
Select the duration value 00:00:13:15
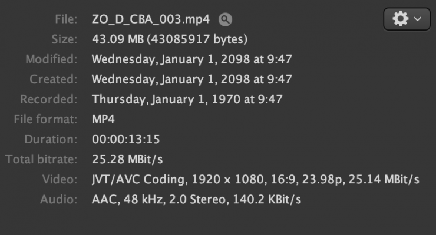pos(125,140)
